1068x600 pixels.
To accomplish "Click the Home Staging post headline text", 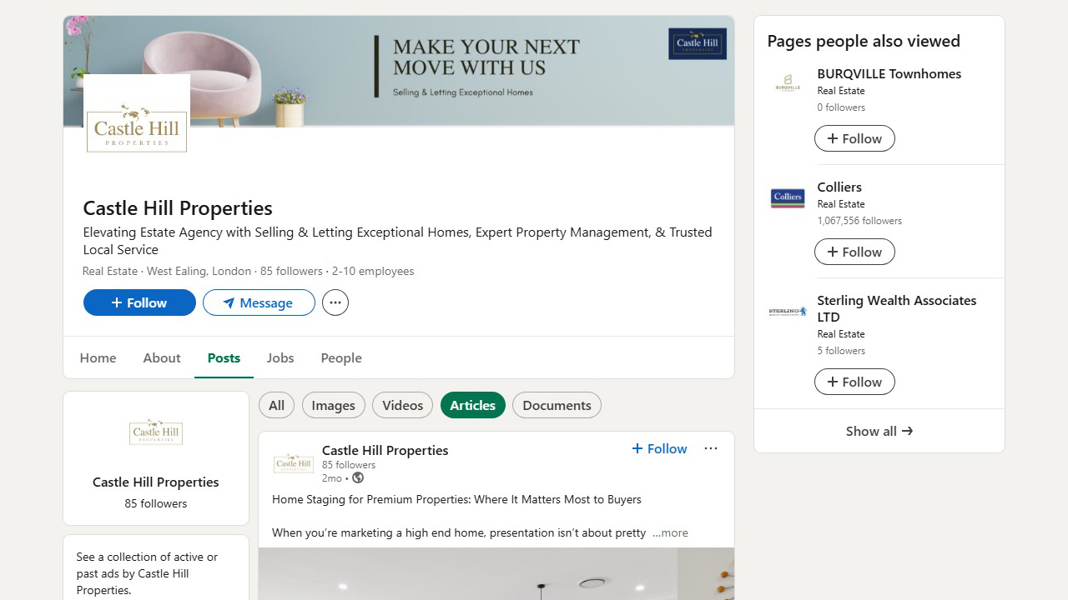I will [x=456, y=499].
